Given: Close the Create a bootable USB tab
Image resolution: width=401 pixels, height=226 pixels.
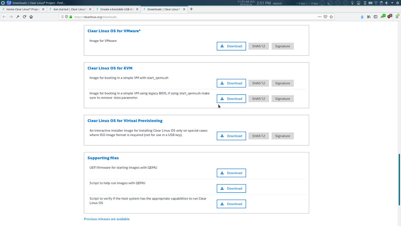Looking at the screenshot, I should pyautogui.click(x=137, y=9).
